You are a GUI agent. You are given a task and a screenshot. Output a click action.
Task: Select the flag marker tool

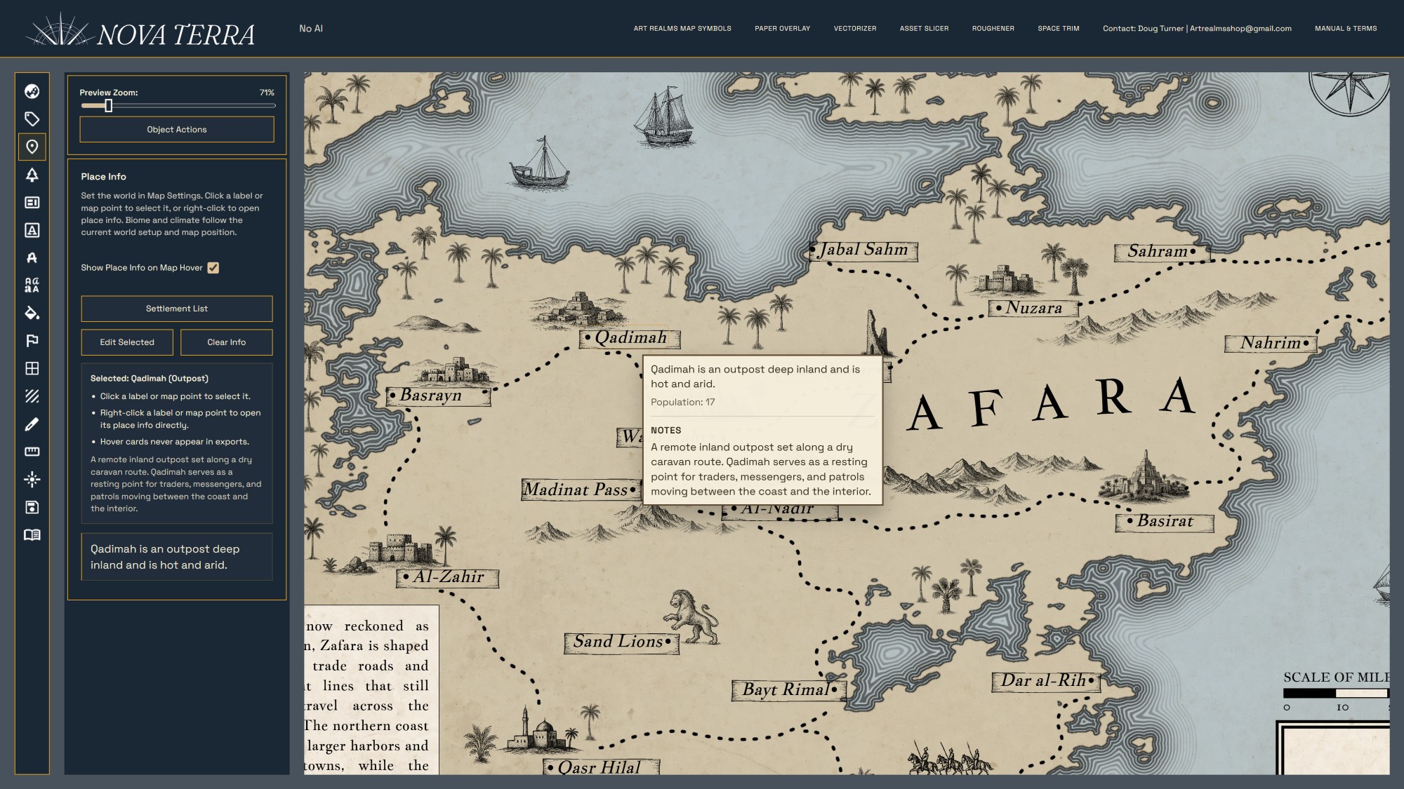pyautogui.click(x=32, y=341)
